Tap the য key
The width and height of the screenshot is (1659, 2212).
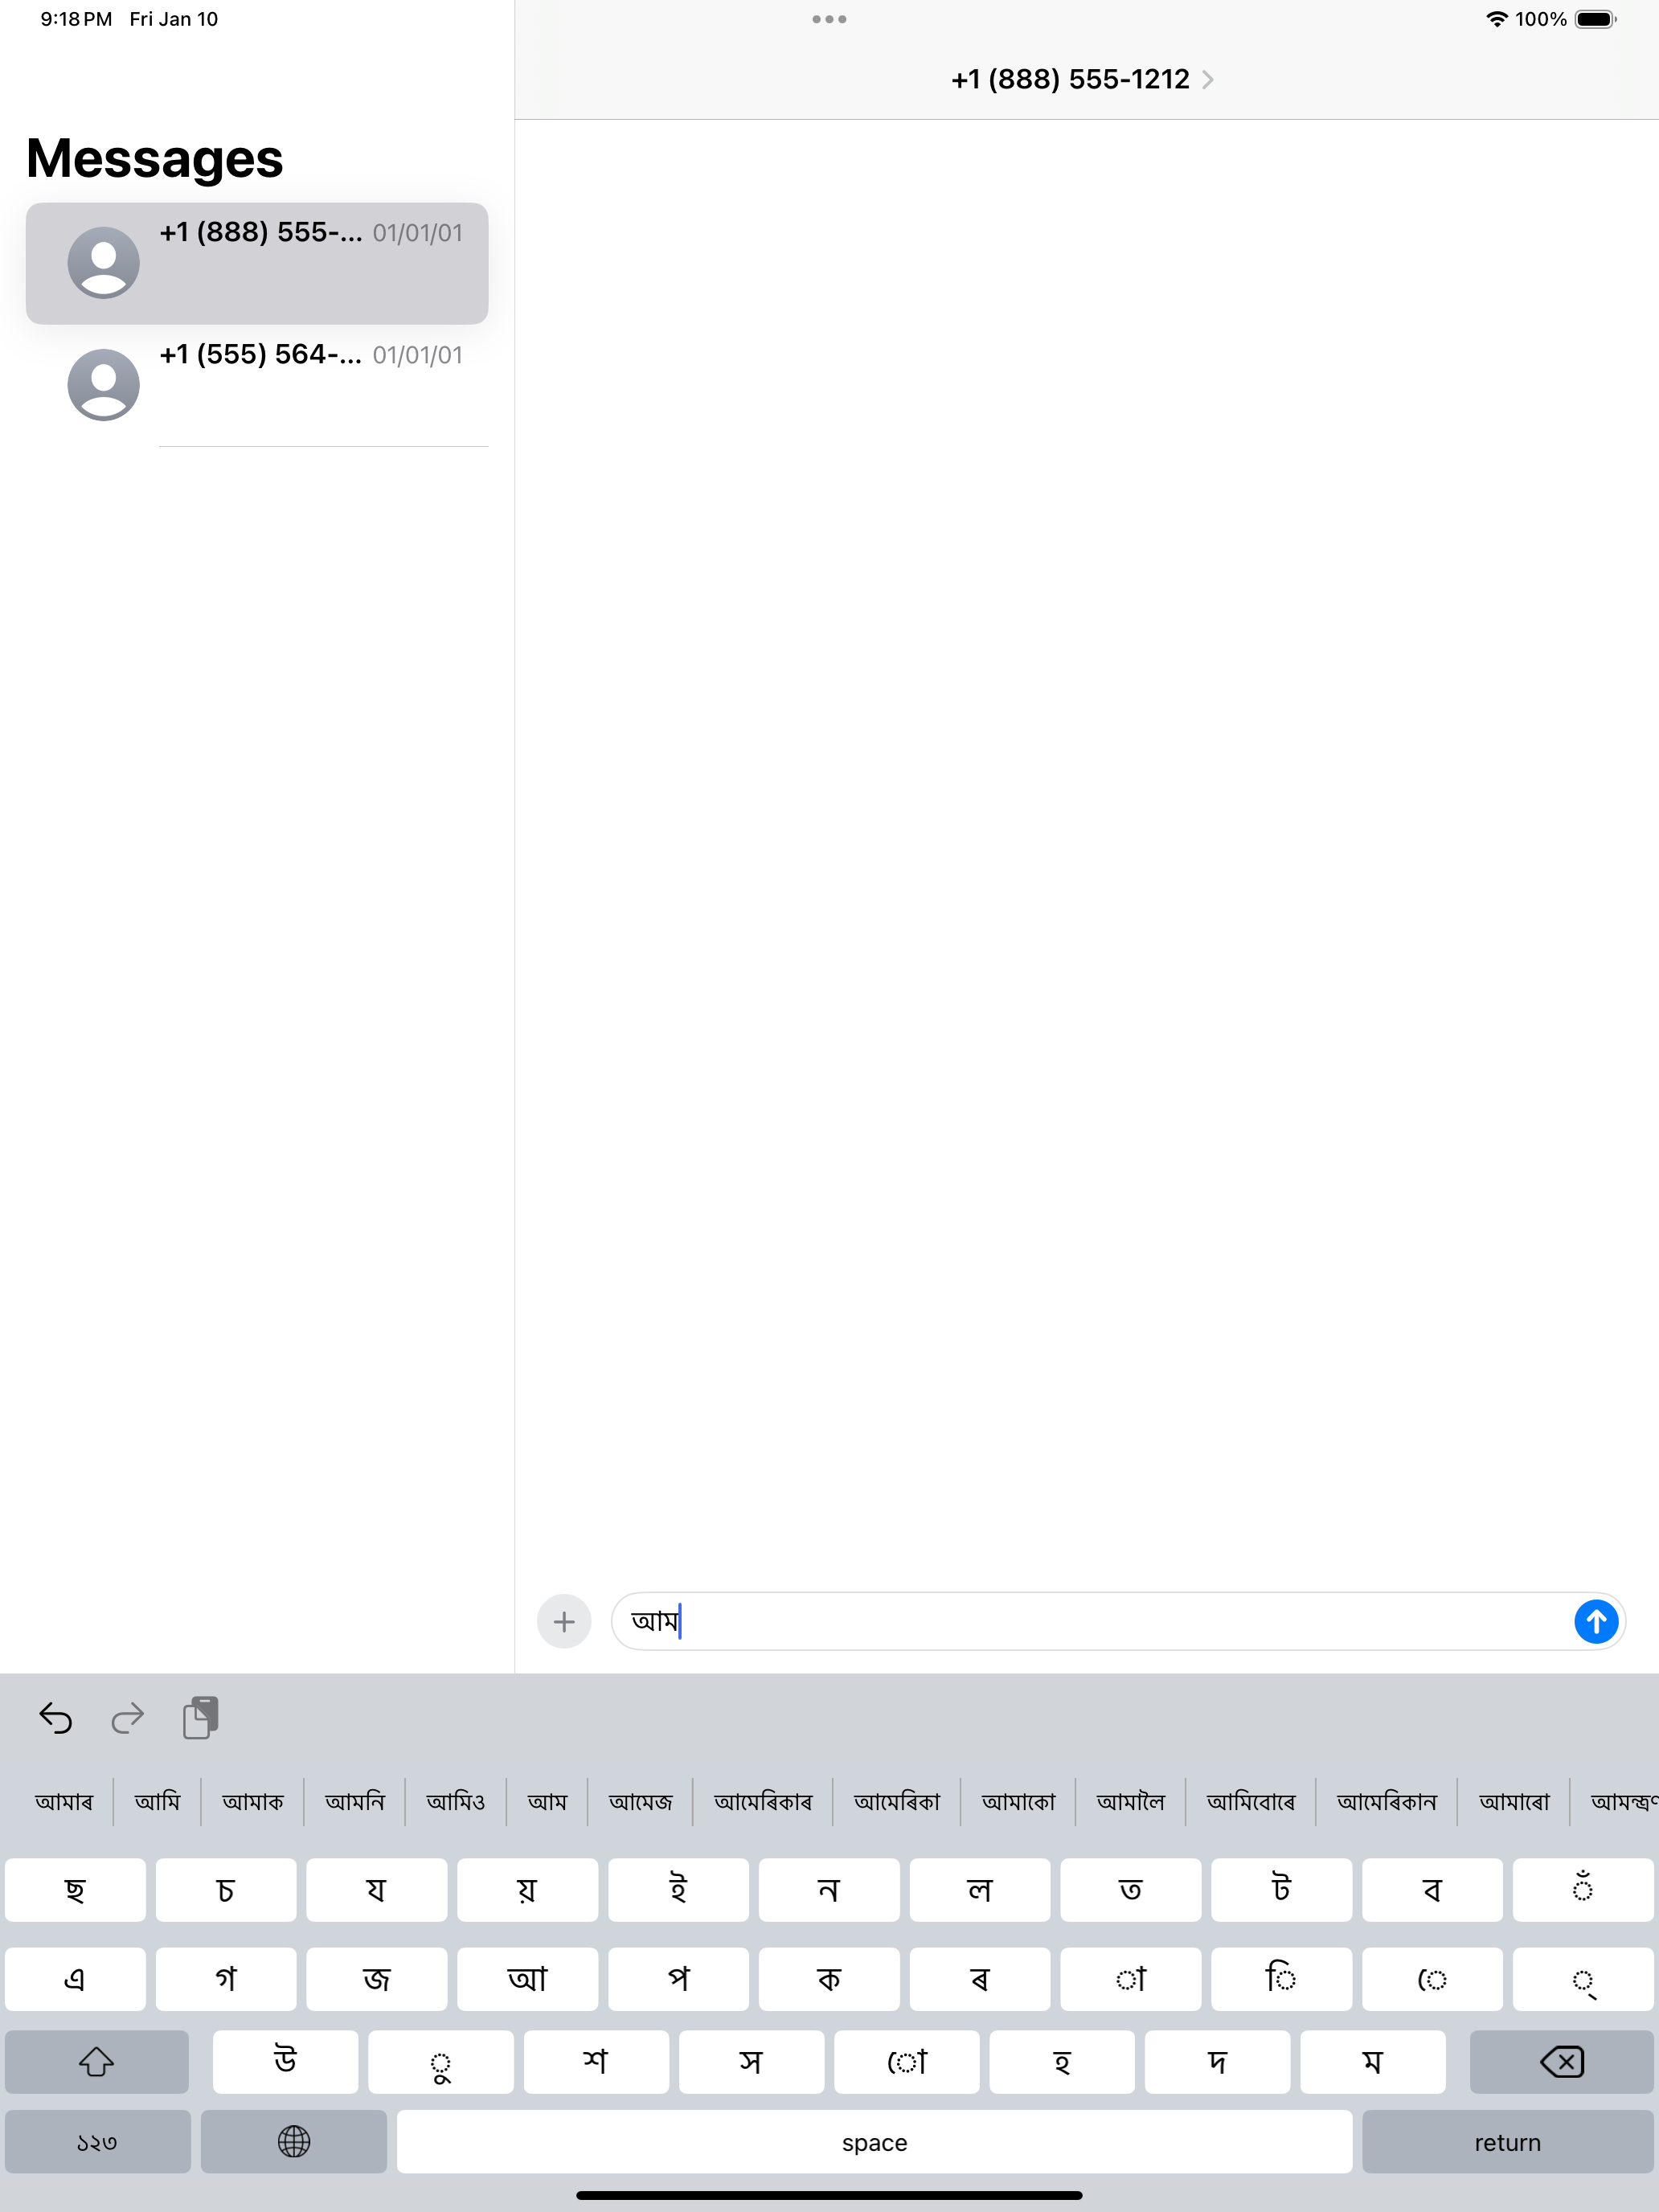[377, 1890]
